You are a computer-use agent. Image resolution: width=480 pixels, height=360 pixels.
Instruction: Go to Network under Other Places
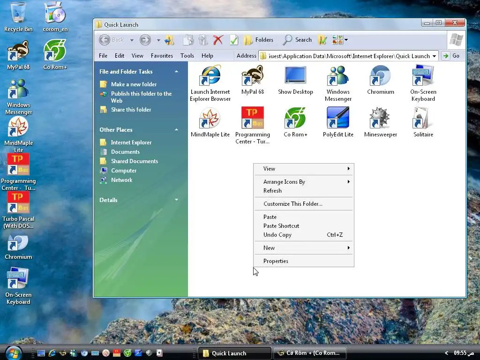121,180
